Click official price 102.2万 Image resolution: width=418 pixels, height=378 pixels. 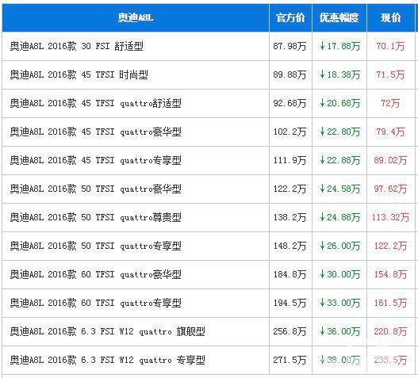tap(290, 132)
